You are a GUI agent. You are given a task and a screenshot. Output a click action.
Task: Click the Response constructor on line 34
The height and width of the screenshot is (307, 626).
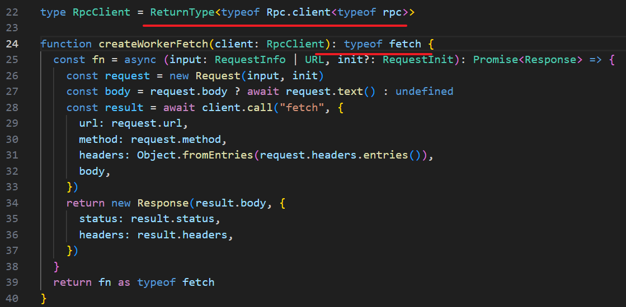tap(163, 204)
